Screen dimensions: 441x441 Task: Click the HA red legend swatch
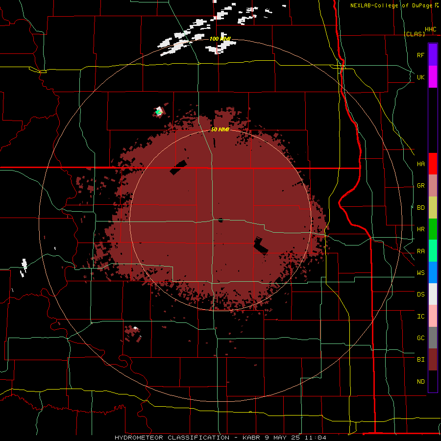pos(433,164)
